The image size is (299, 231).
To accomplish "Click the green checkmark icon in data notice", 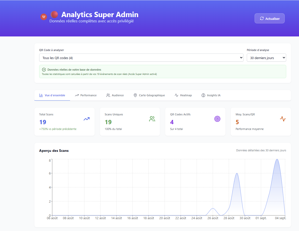I will (x=44, y=70).
